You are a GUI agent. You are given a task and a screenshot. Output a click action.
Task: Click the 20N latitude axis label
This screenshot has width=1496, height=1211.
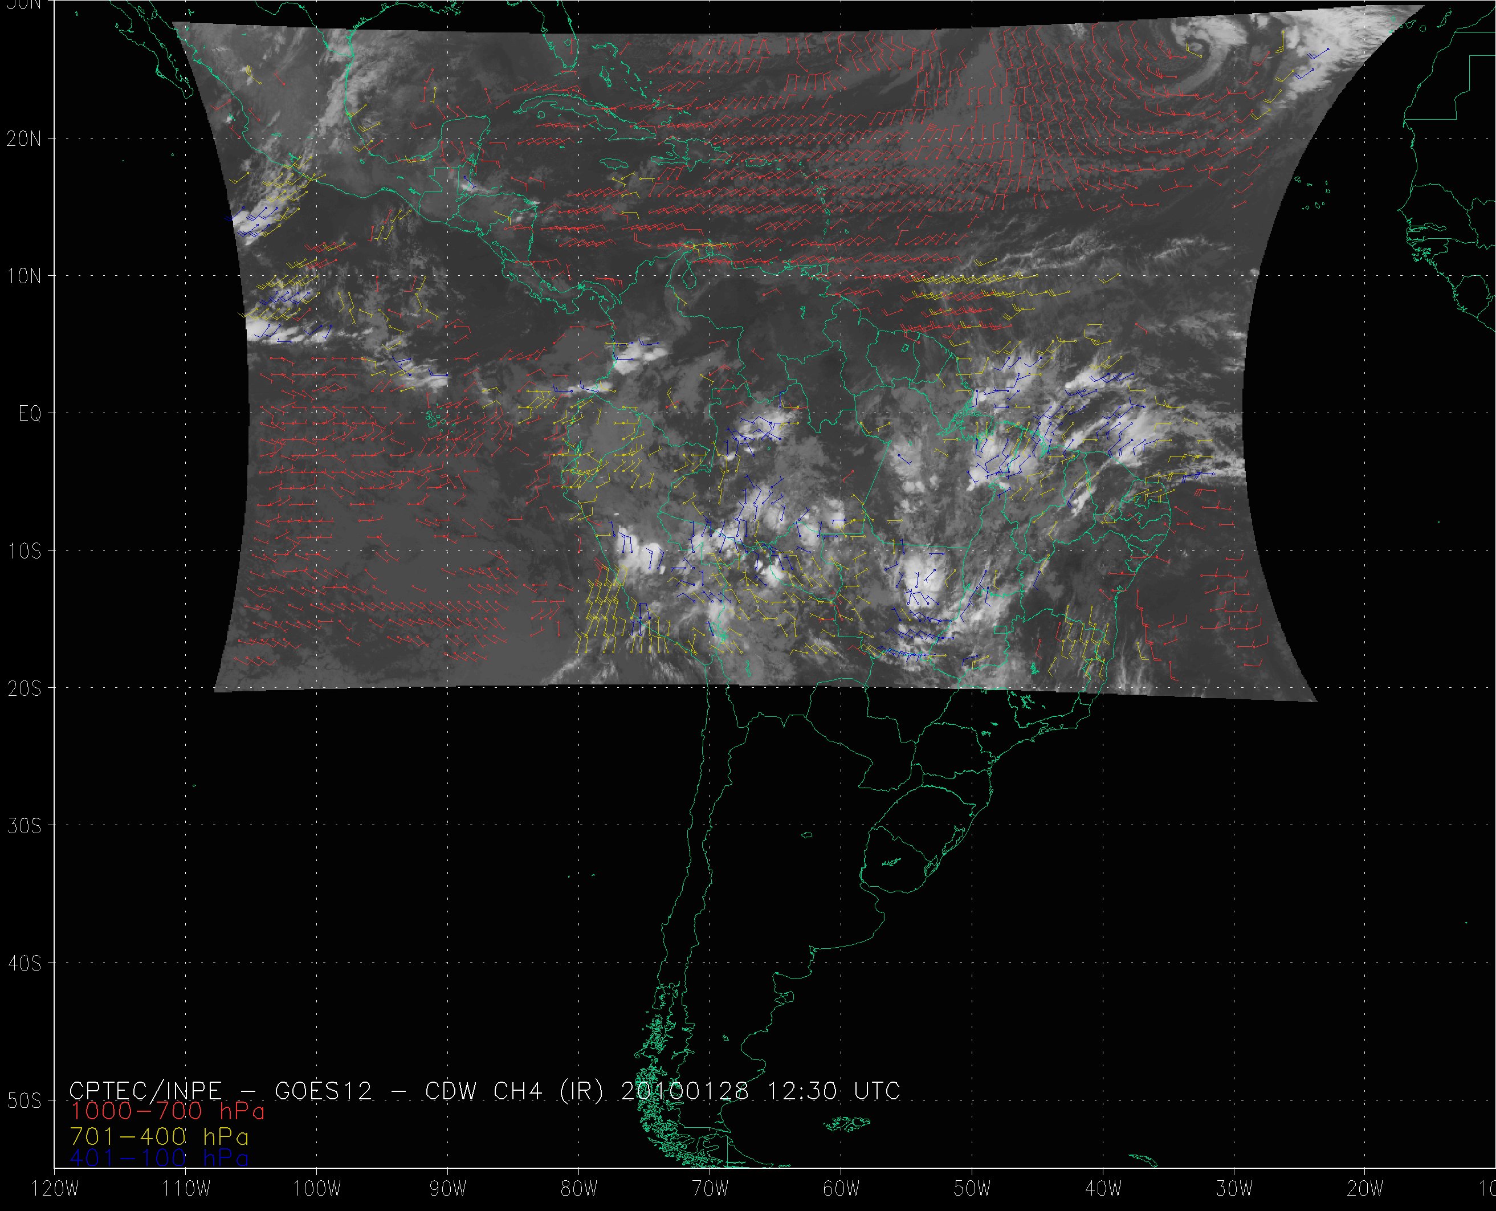[x=25, y=139]
